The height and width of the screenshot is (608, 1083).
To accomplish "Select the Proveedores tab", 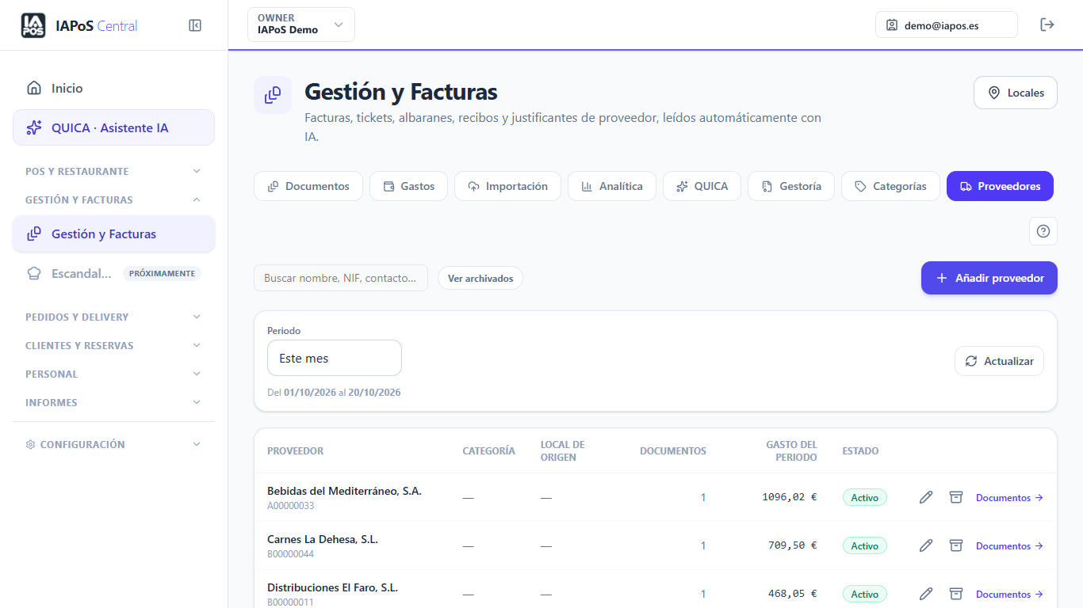I will (x=1000, y=186).
